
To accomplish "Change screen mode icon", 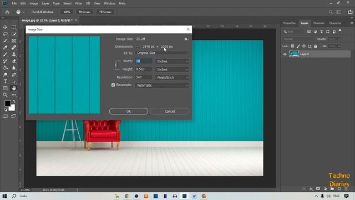I will pyautogui.click(x=13, y=116).
